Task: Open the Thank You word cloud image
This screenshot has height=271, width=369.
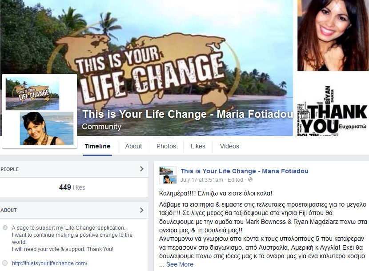Action: click(332, 111)
